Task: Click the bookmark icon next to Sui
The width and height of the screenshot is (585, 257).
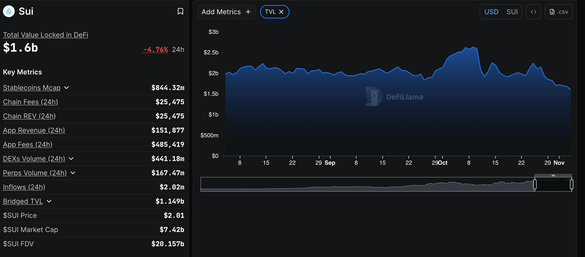Action: 181,11
